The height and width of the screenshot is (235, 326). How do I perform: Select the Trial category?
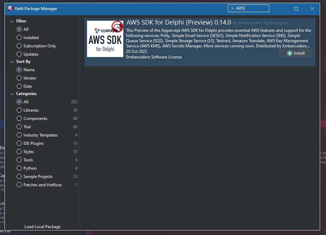24,127
